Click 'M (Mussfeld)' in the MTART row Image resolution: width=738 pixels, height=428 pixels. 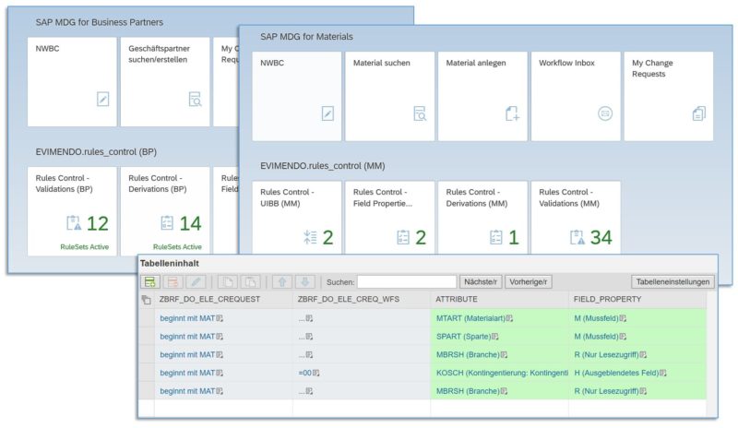point(596,319)
